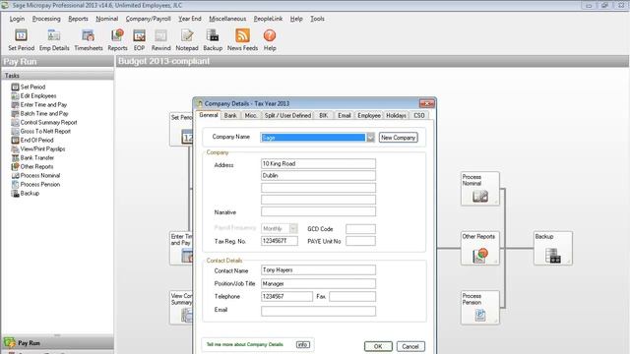Screen dimensions: 630x354
Task: Click the Pay Run bottom panel button
Action: pyautogui.click(x=57, y=343)
